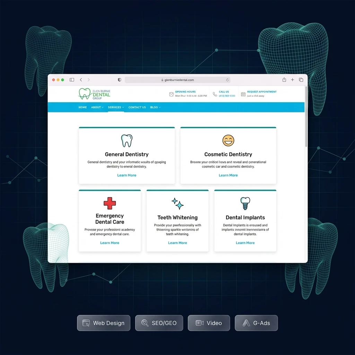The image size is (355, 355).
Task: Click the address bar lock icon
Action: pyautogui.click(x=162, y=80)
